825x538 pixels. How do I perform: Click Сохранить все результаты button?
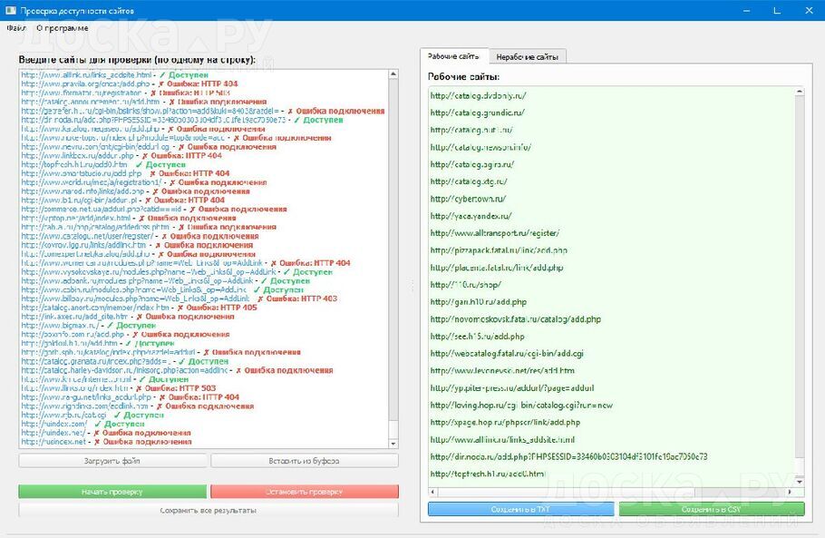209,510
